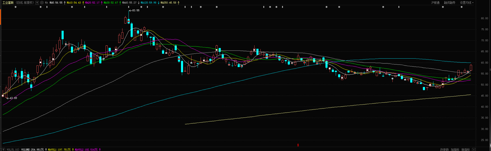This screenshot has height=151, width=491.
Task: Click the 25.00 price axis label
Action: pos(484,140)
